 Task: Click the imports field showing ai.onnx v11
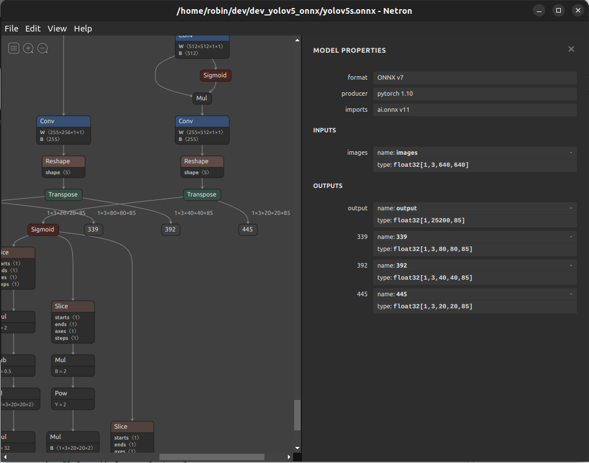pos(475,110)
